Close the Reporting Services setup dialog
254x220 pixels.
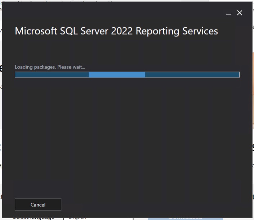pos(240,13)
